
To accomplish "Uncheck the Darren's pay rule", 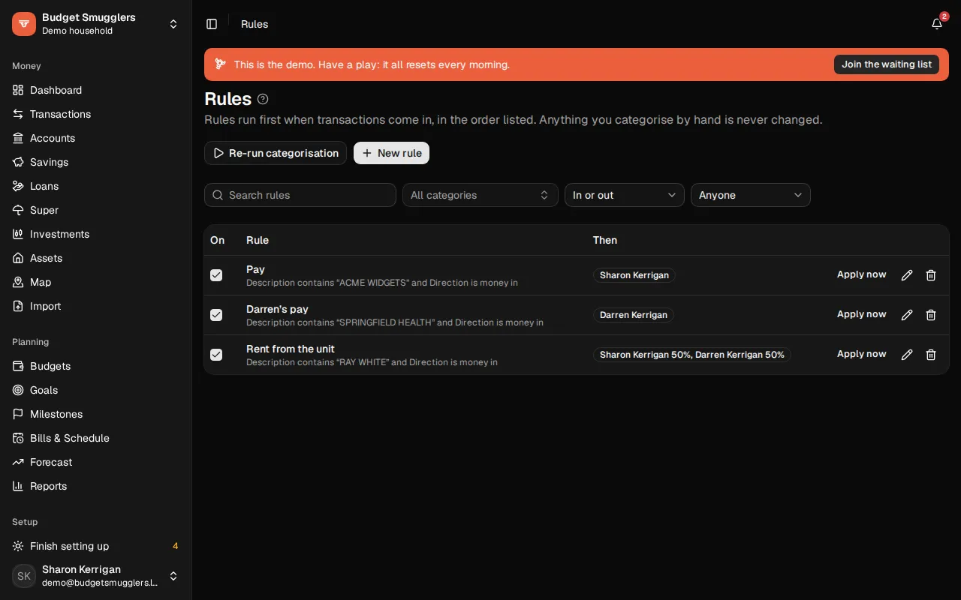I will pos(216,315).
